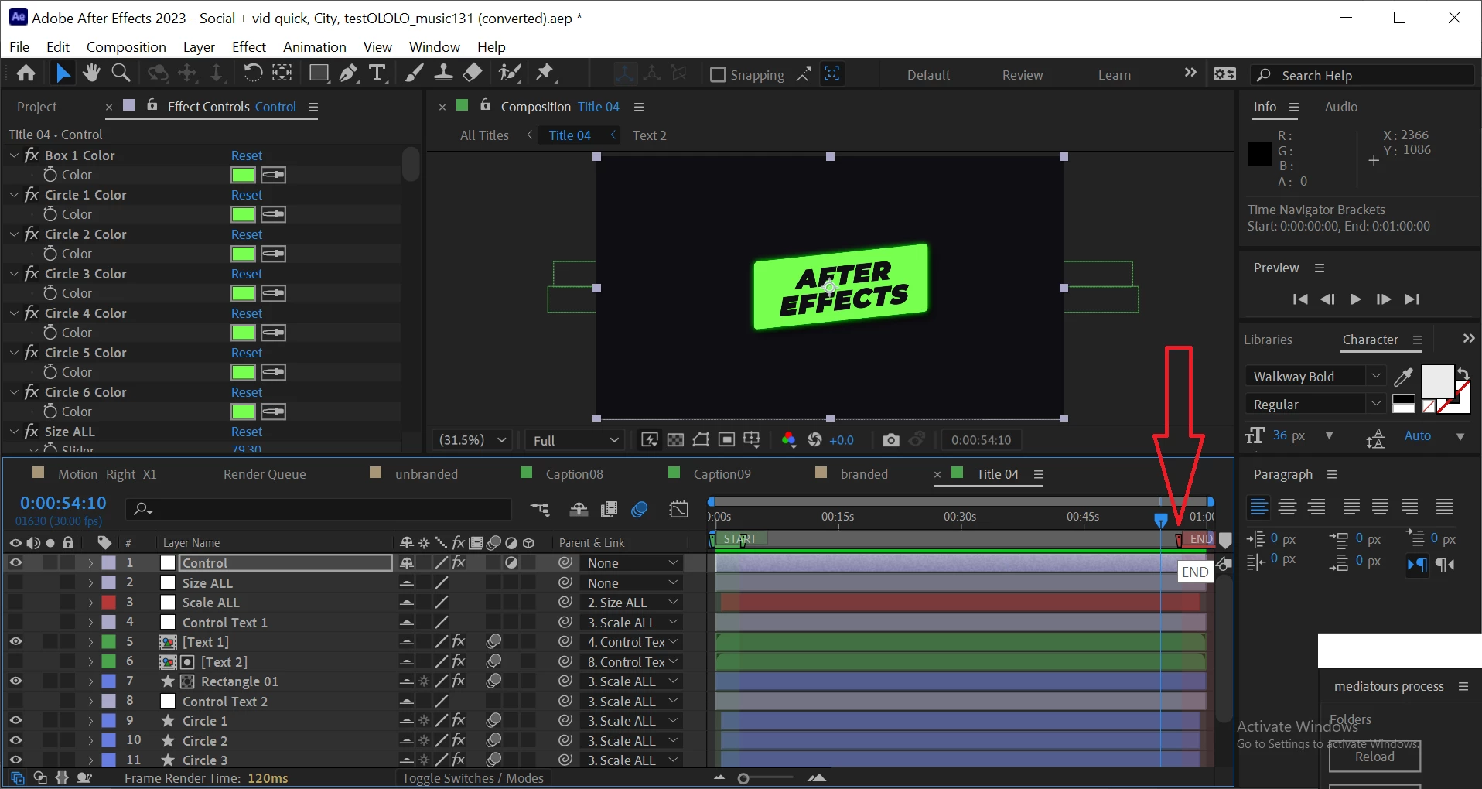This screenshot has height=789, width=1482.
Task: Select the Home icon in toolbar
Action: coord(26,73)
